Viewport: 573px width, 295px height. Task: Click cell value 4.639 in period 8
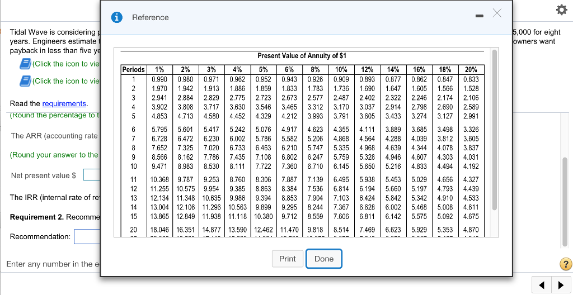(393, 148)
